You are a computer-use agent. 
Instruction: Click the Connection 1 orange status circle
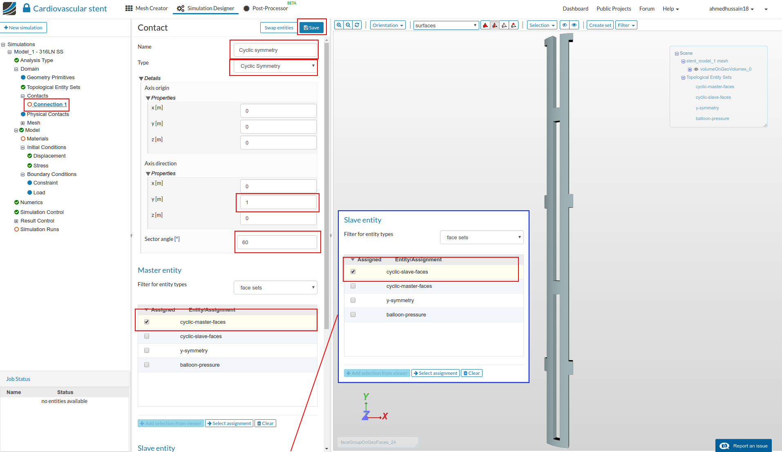tap(30, 105)
